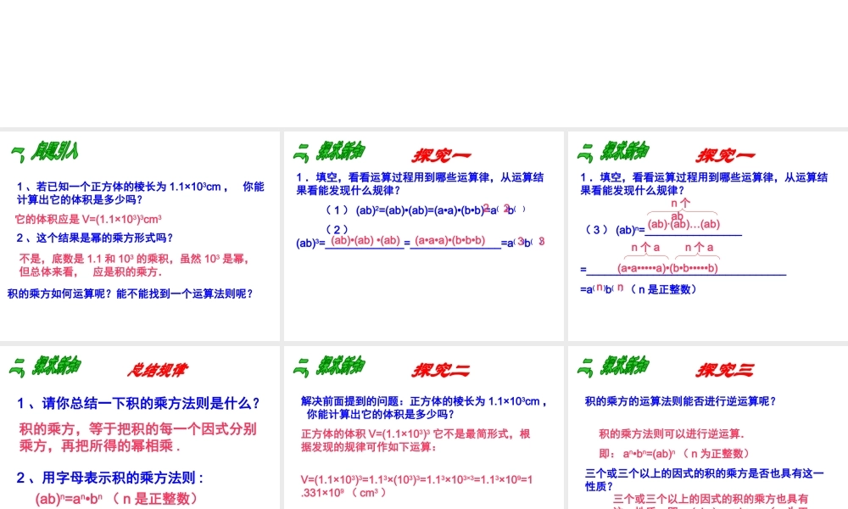The image size is (848, 509).
Task: Click the answer line (ab)ⁿ=aⁿ•bⁿ
Action: tap(70, 500)
